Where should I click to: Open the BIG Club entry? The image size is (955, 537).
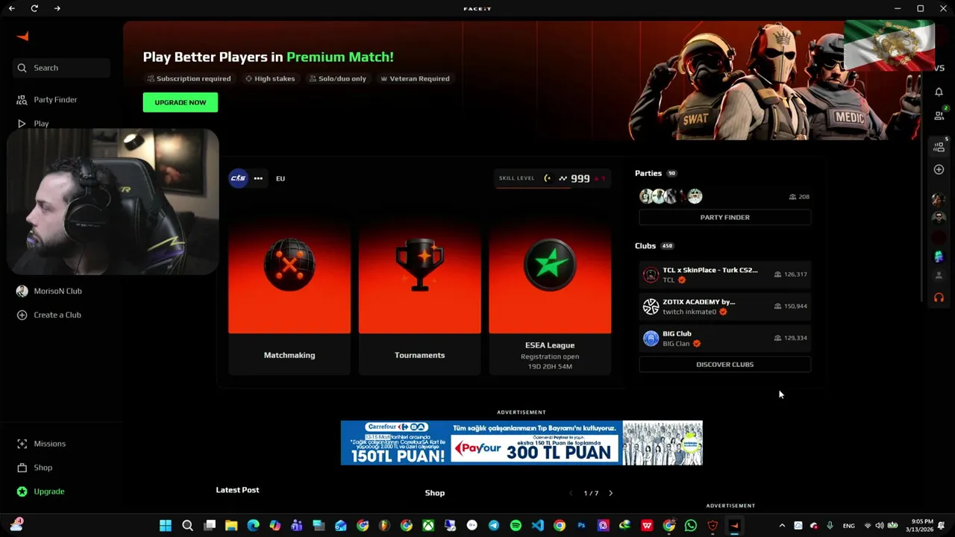724,338
